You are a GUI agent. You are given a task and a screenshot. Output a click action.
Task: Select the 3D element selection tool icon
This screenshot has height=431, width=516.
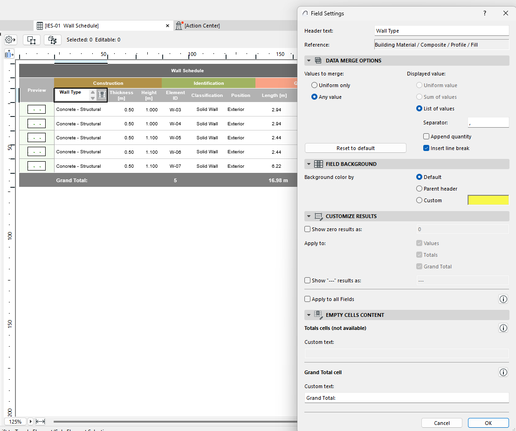[52, 40]
